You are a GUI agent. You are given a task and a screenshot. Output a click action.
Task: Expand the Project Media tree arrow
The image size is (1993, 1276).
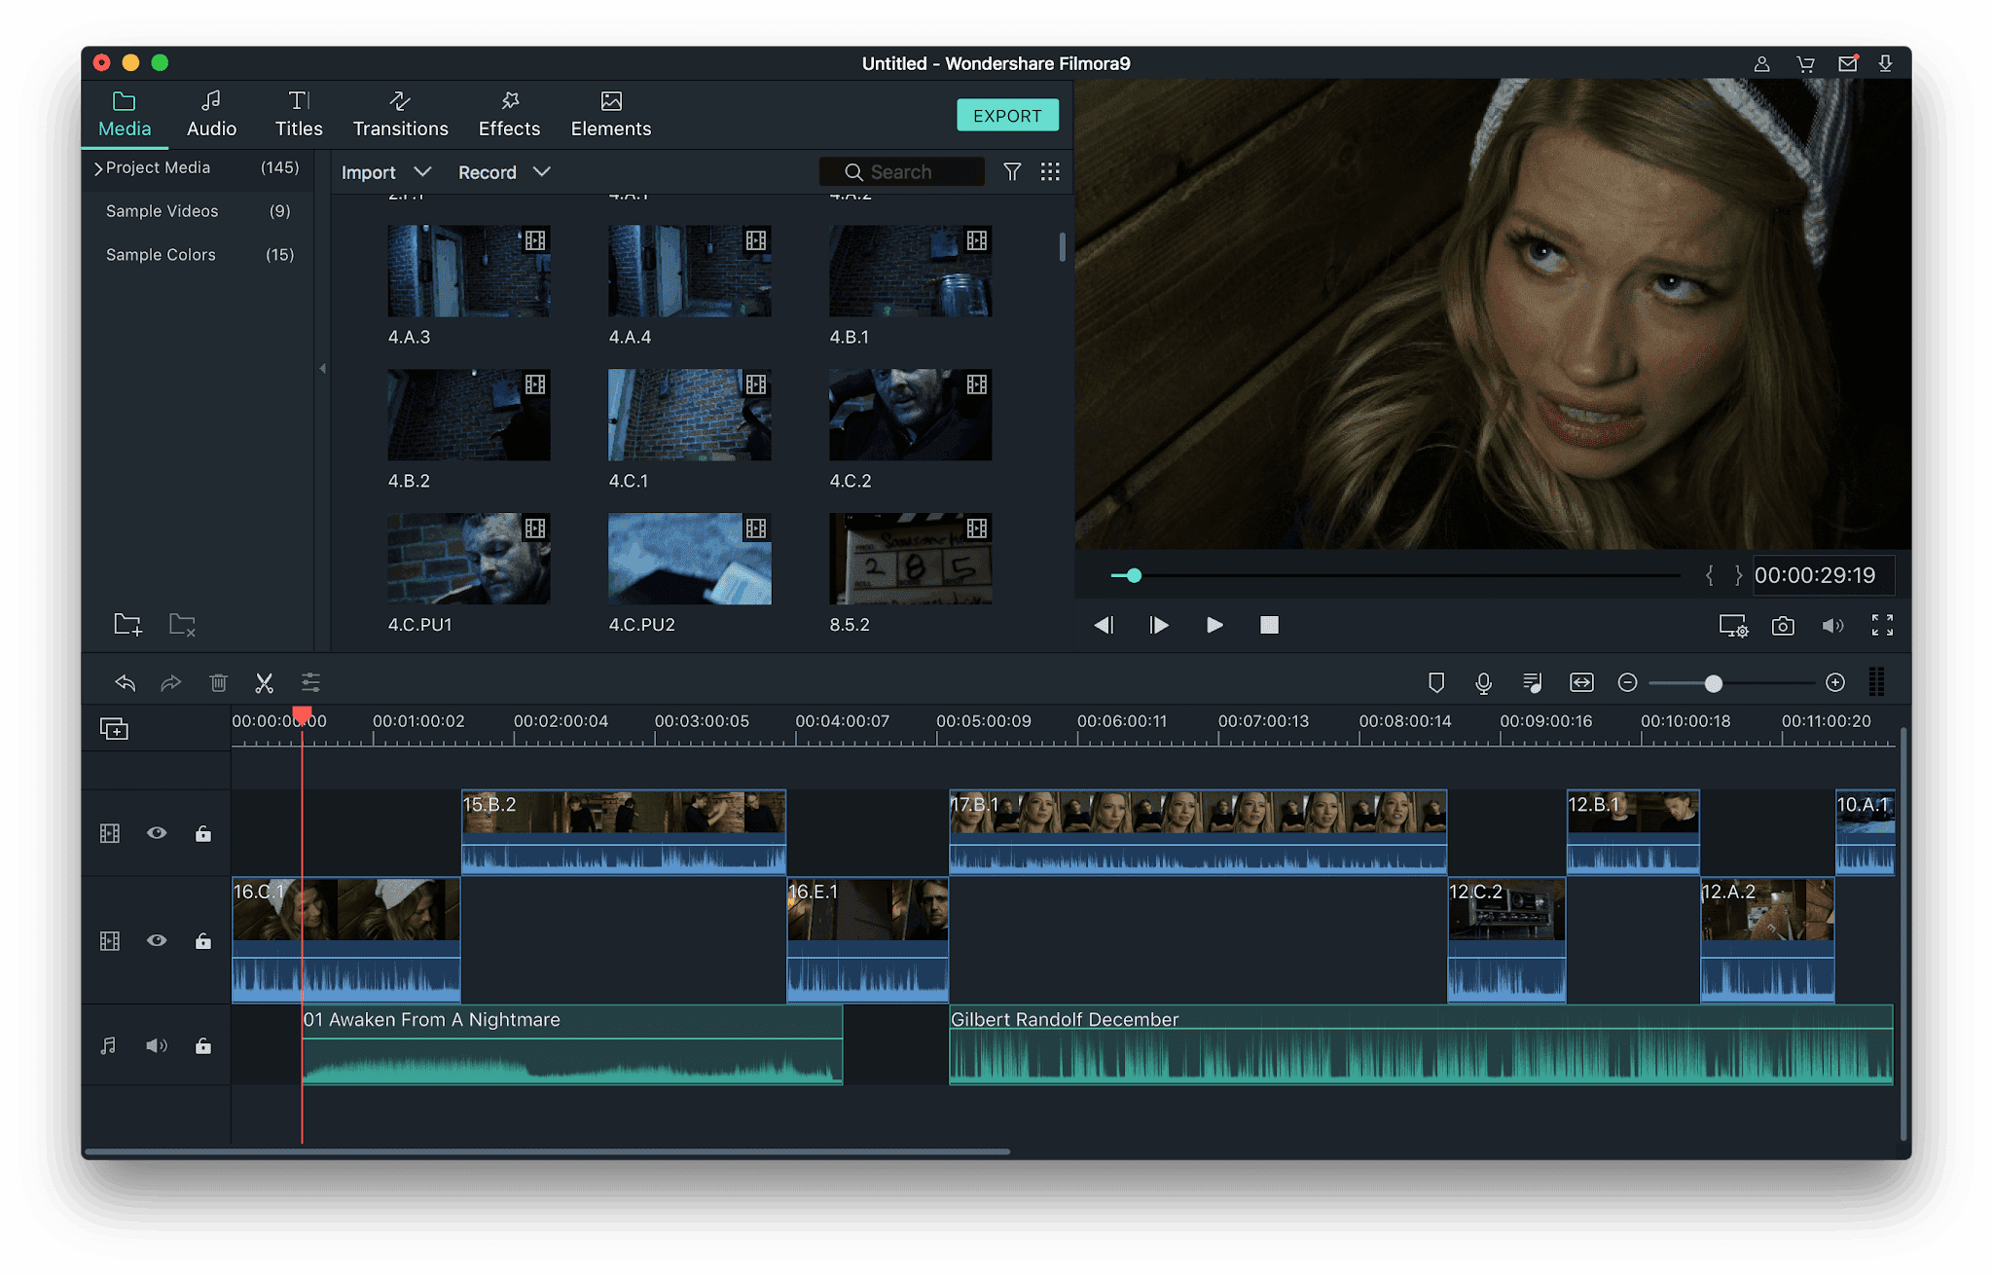(x=97, y=168)
